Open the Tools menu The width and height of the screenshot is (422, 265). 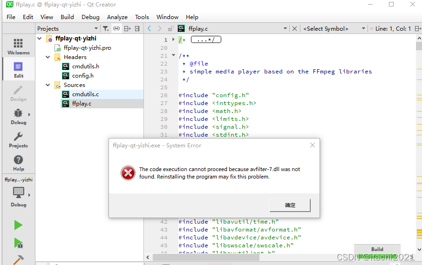point(142,17)
